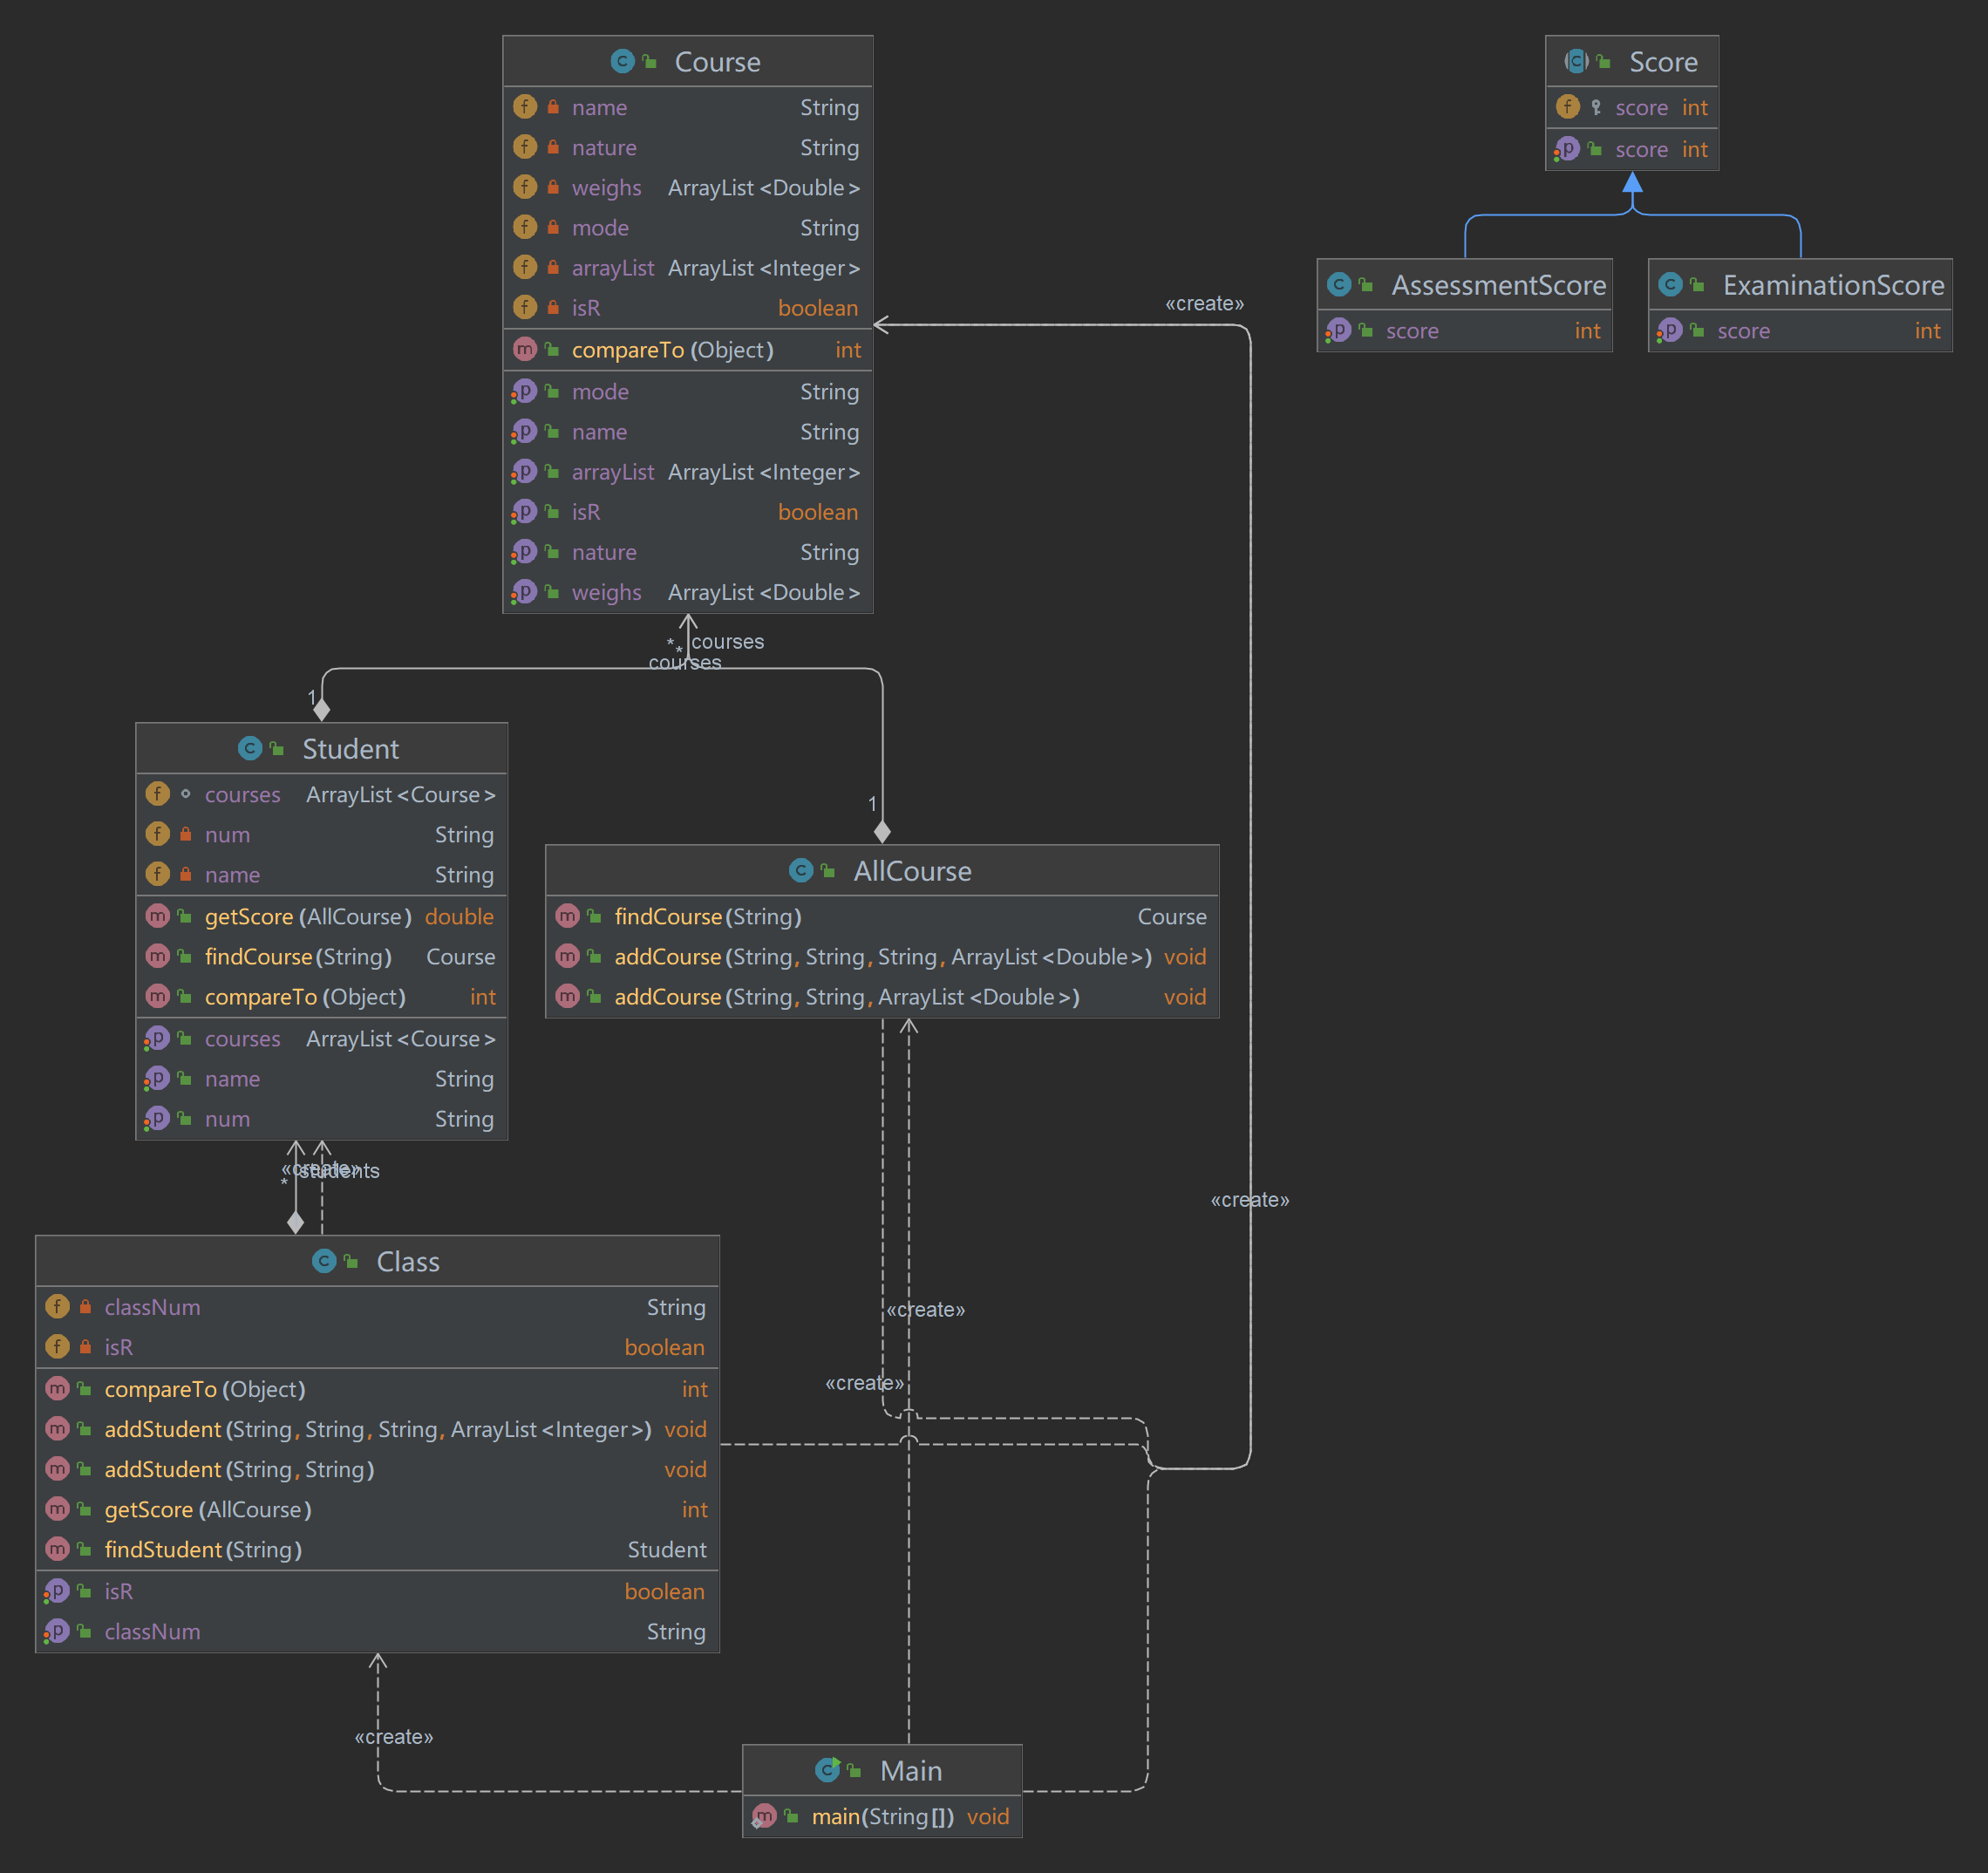Select the getScore(AllCourse) method in Student
This screenshot has width=1988, height=1873.
point(308,916)
